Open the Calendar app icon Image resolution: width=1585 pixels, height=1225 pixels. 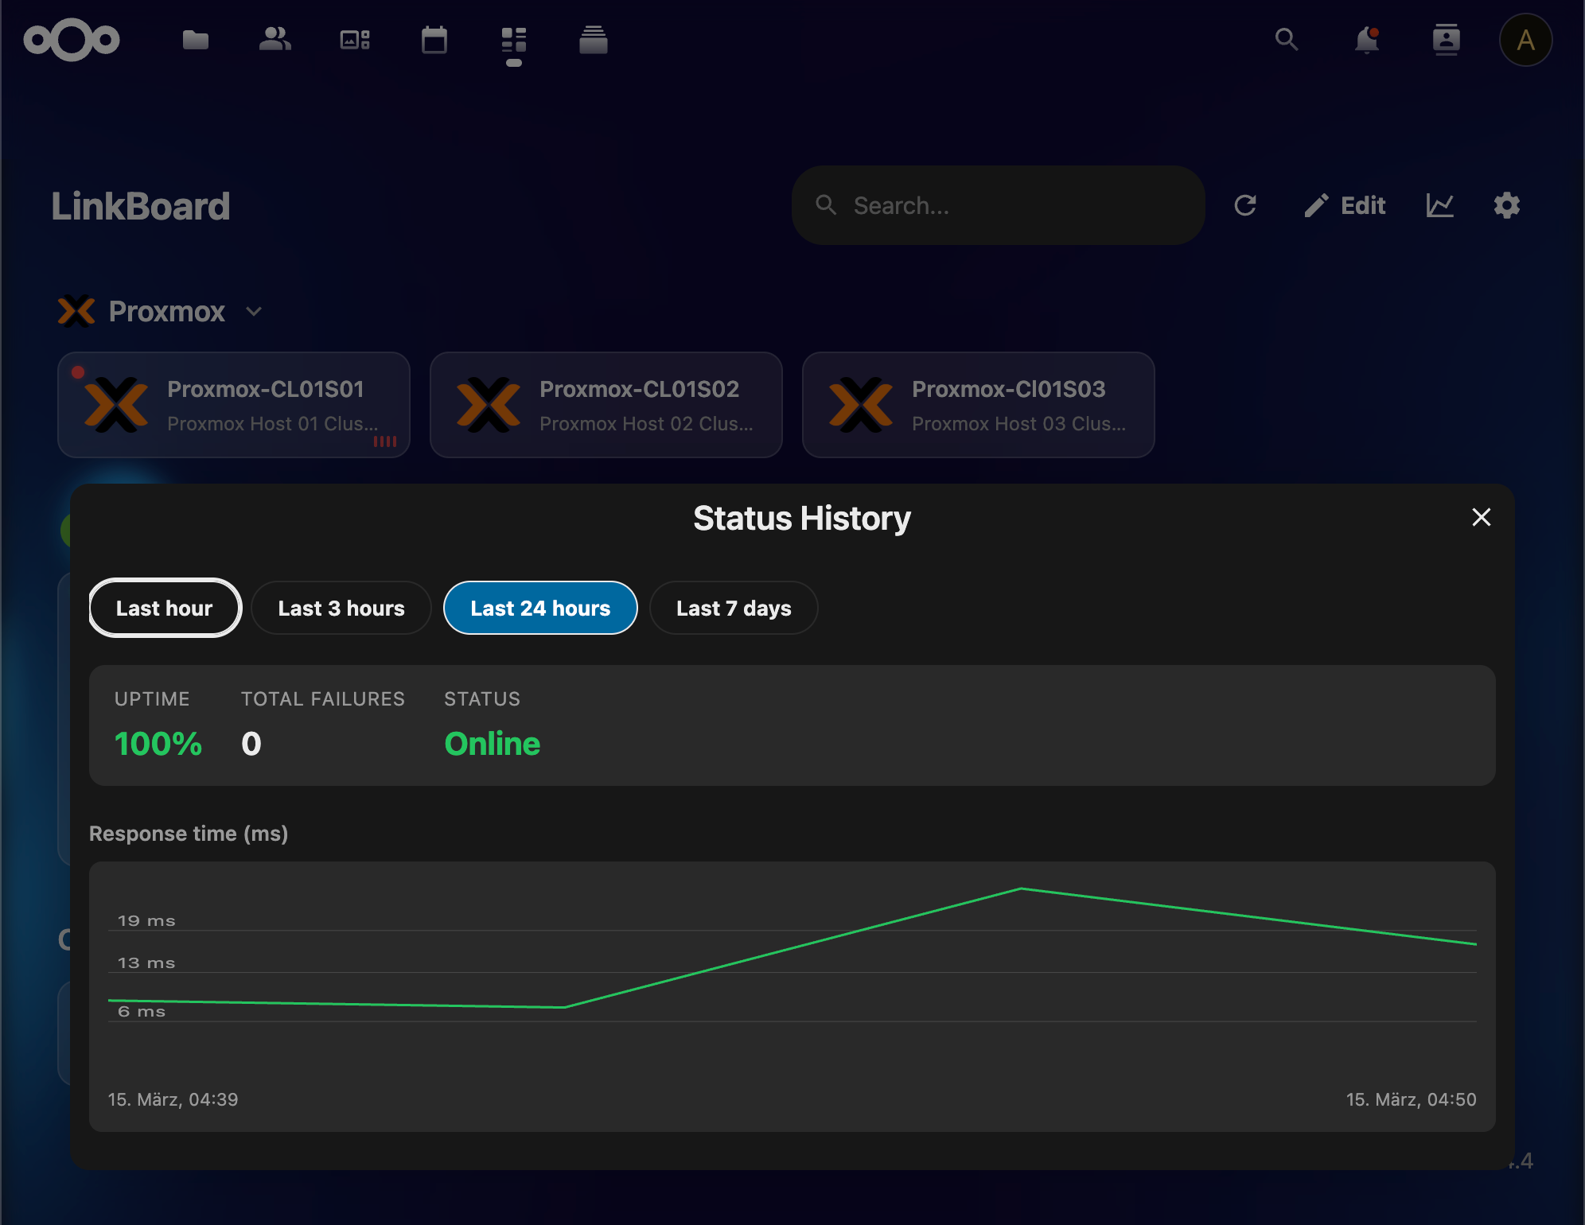point(434,39)
